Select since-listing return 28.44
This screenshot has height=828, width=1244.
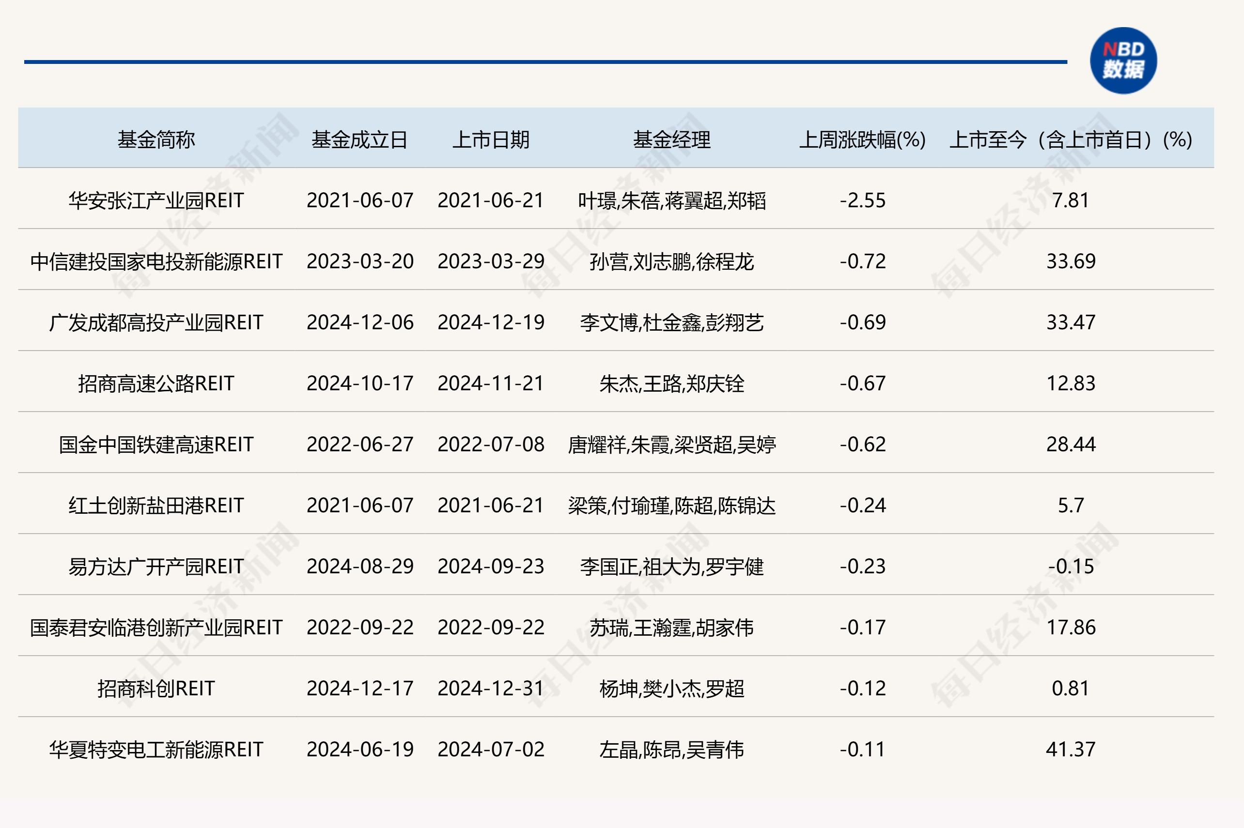[1071, 445]
